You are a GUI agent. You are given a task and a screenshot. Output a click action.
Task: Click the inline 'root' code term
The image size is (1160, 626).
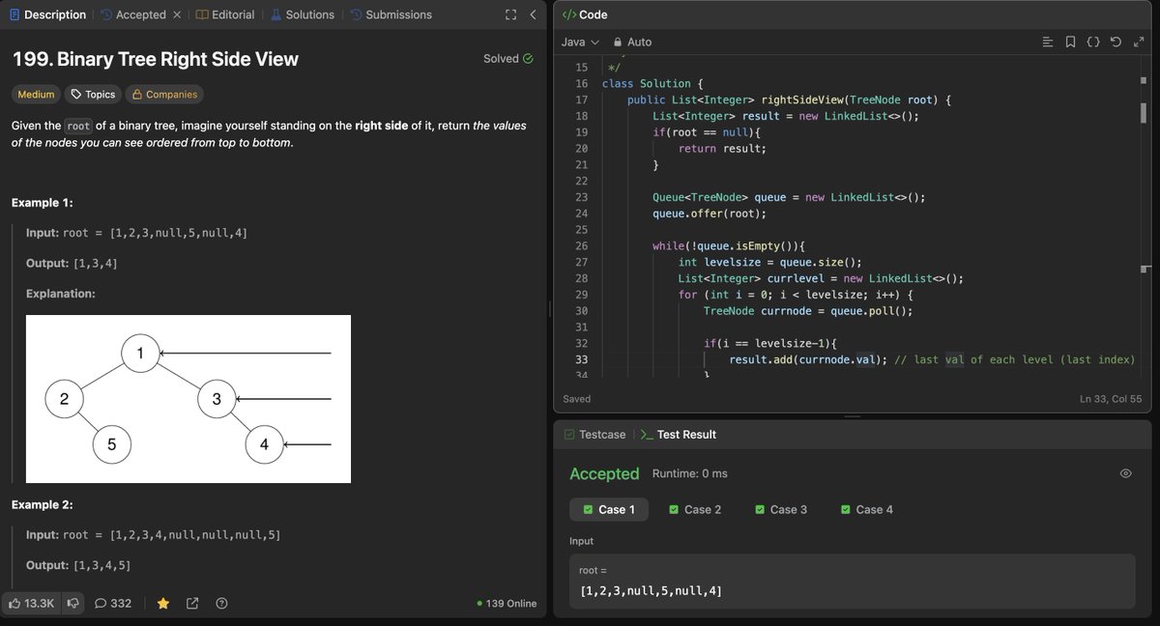pyautogui.click(x=77, y=126)
